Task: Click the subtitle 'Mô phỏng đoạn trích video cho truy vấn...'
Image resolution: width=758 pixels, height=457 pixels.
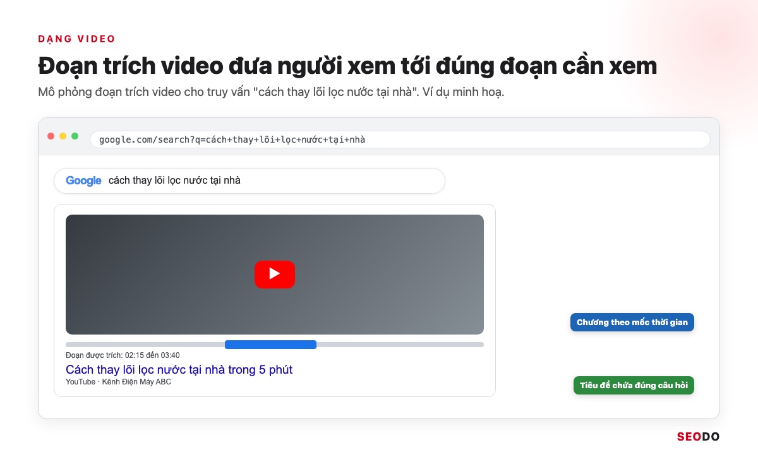Action: click(271, 93)
